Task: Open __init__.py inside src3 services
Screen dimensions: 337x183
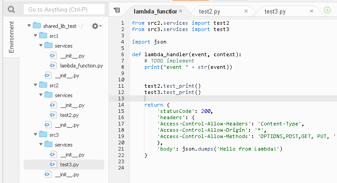Action: (x=72, y=155)
